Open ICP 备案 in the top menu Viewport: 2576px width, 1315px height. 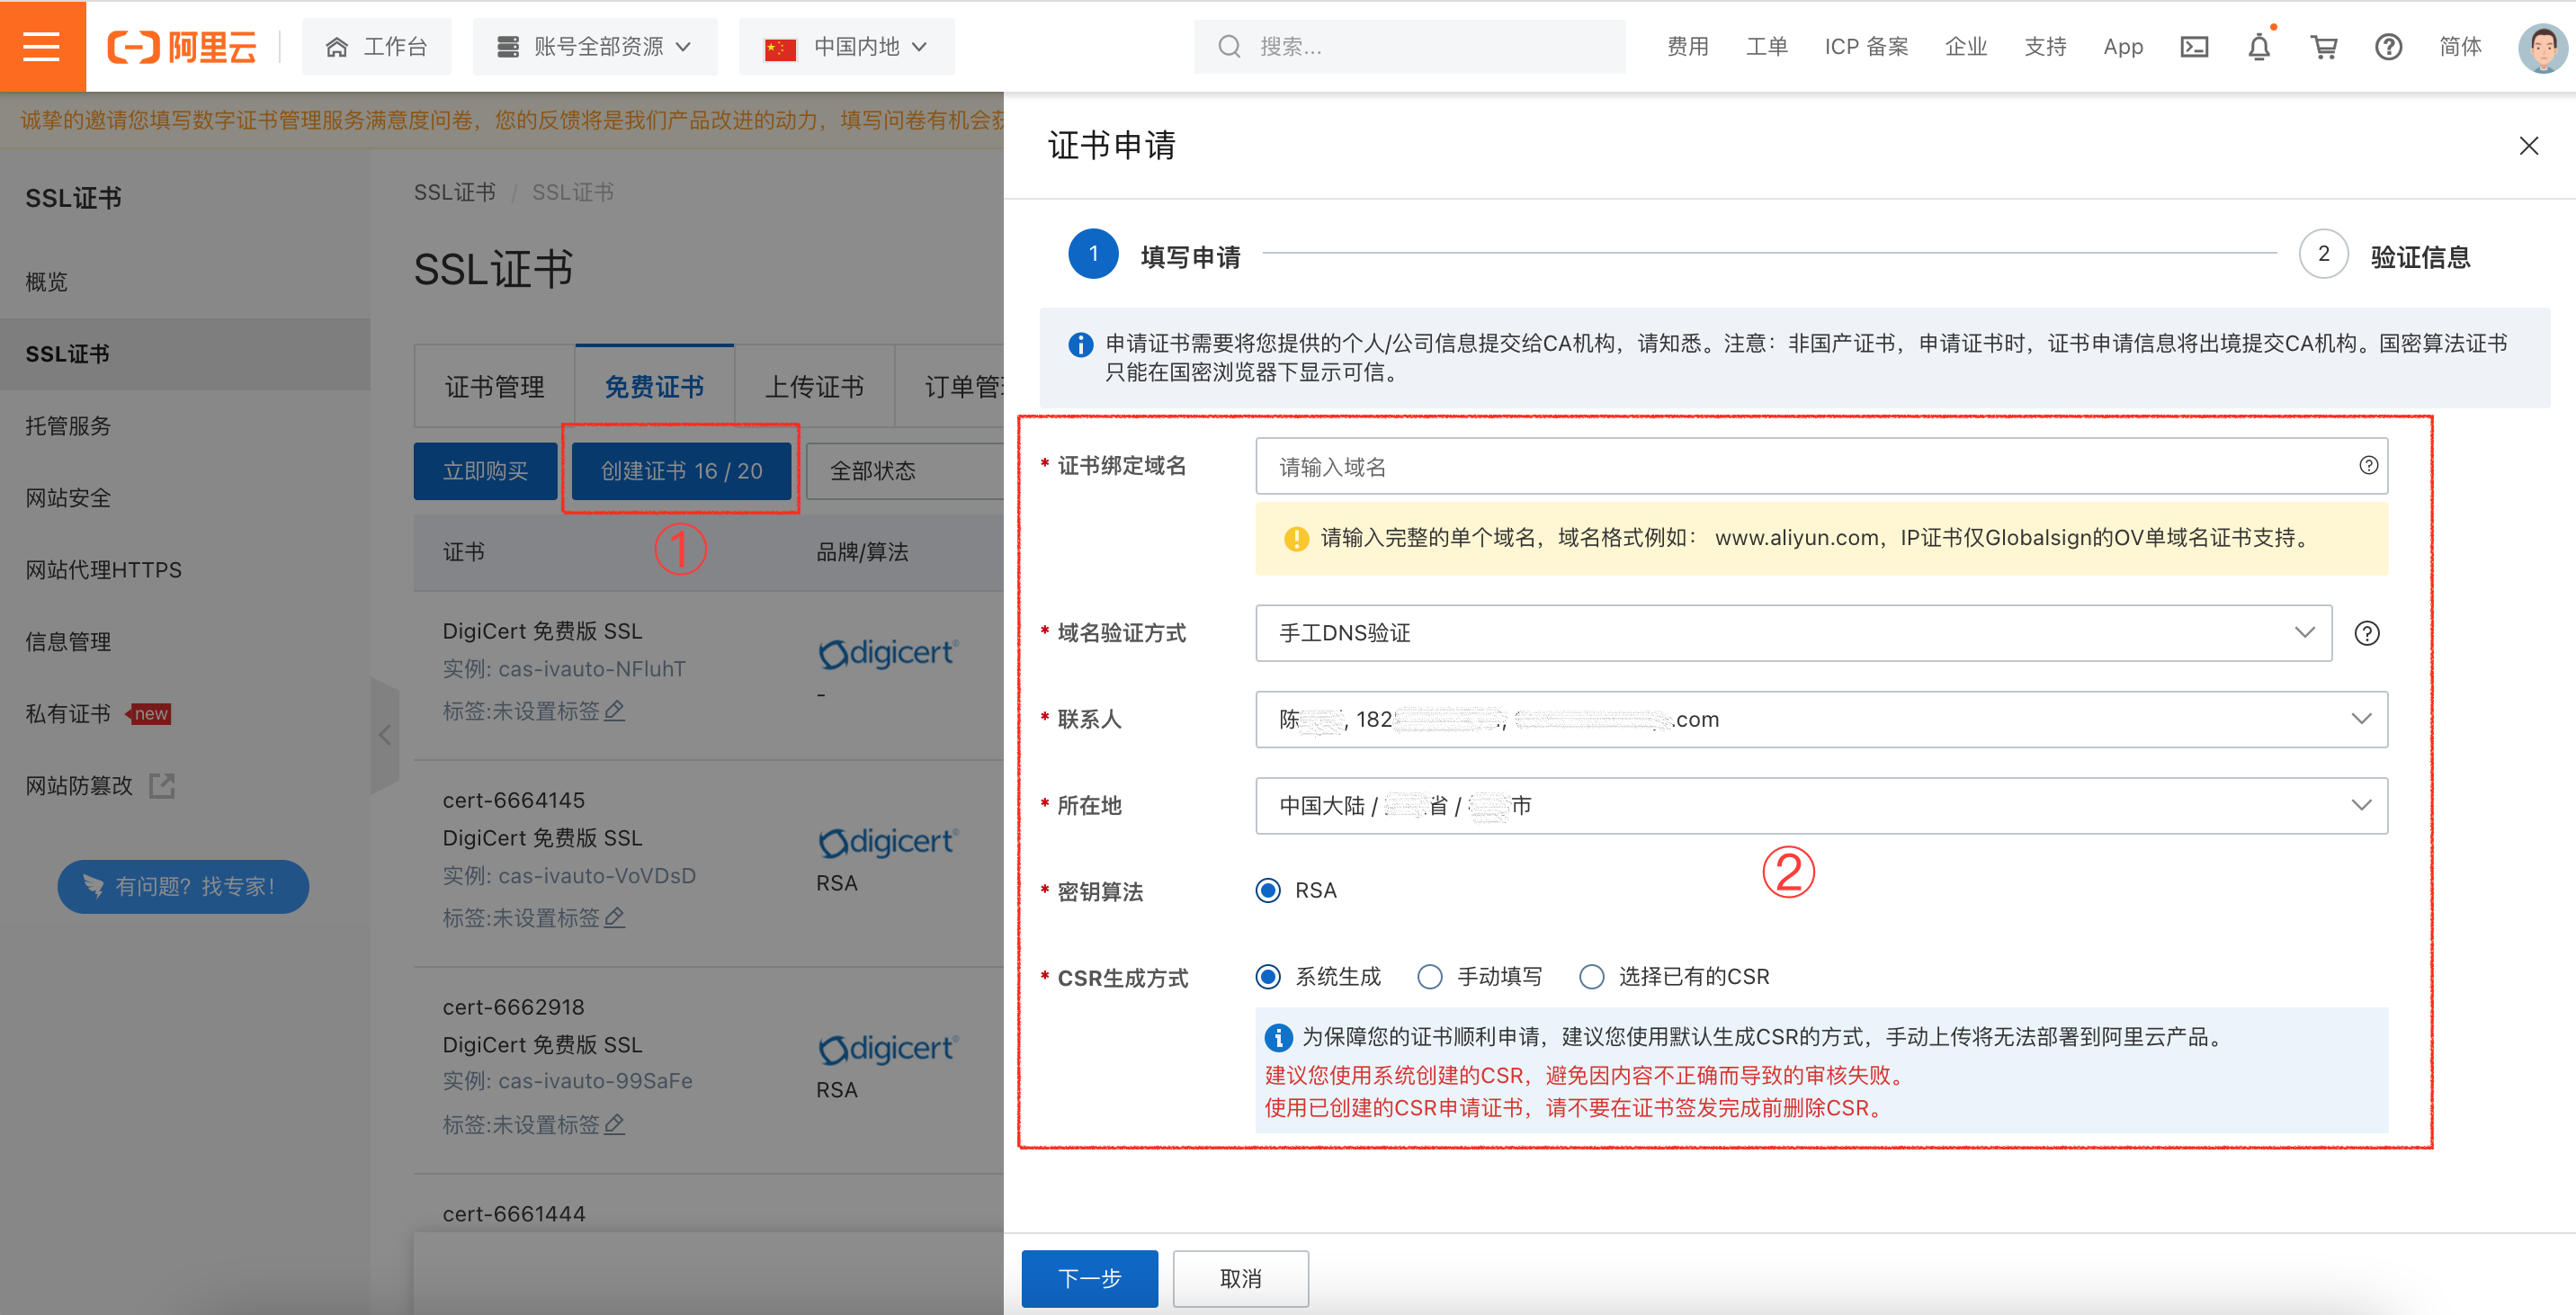tap(1866, 47)
